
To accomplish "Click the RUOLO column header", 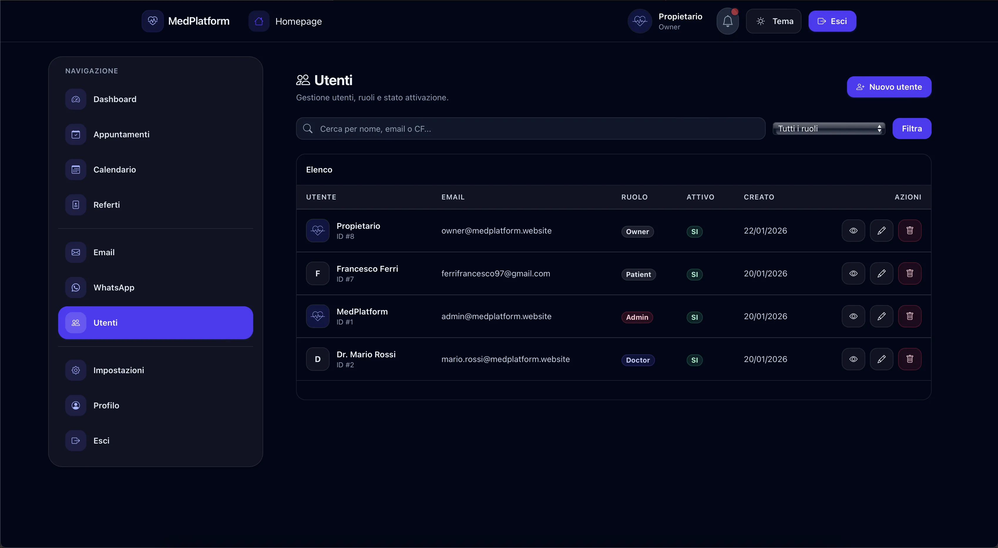I will pos(634,197).
